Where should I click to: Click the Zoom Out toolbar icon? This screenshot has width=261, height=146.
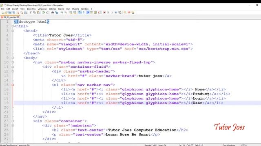pyautogui.click(x=66, y=13)
